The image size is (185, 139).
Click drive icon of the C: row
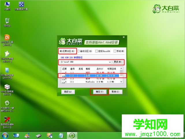click(x=63, y=76)
